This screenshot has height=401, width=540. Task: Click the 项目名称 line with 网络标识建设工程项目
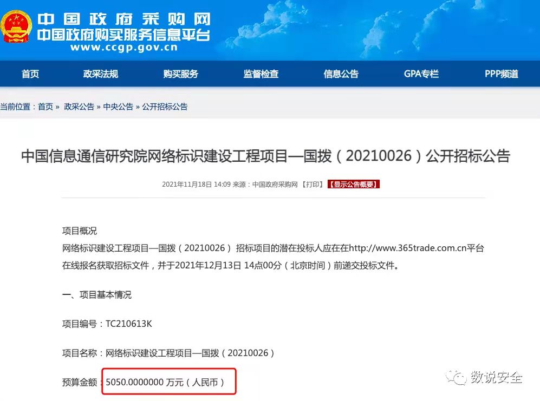tap(168, 353)
